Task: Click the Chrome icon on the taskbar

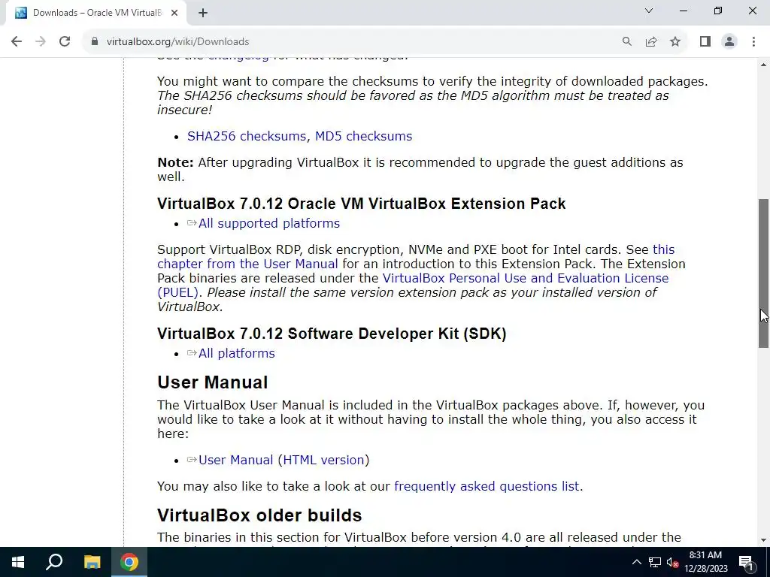Action: pyautogui.click(x=129, y=562)
